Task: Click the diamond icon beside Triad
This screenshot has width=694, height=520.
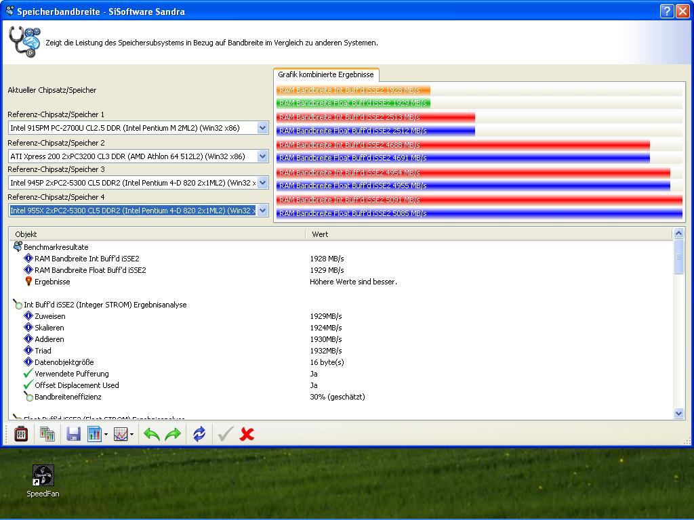Action: click(28, 350)
